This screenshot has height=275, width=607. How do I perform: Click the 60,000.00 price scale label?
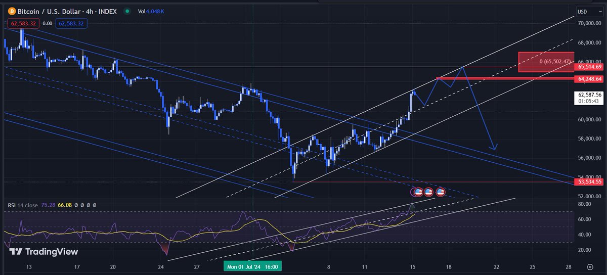pos(589,119)
